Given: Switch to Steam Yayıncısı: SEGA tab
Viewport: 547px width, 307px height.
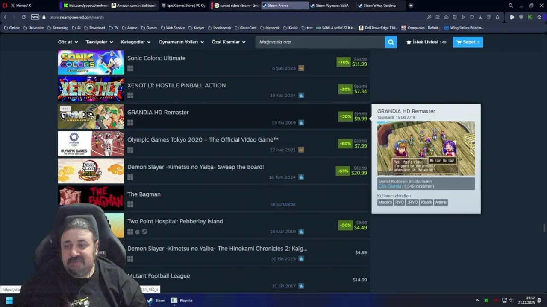Looking at the screenshot, I should pyautogui.click(x=332, y=6).
